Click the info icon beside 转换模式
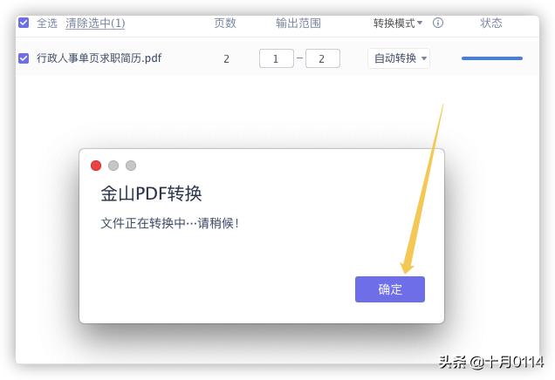Viewport: 555px width, 380px height. click(438, 23)
